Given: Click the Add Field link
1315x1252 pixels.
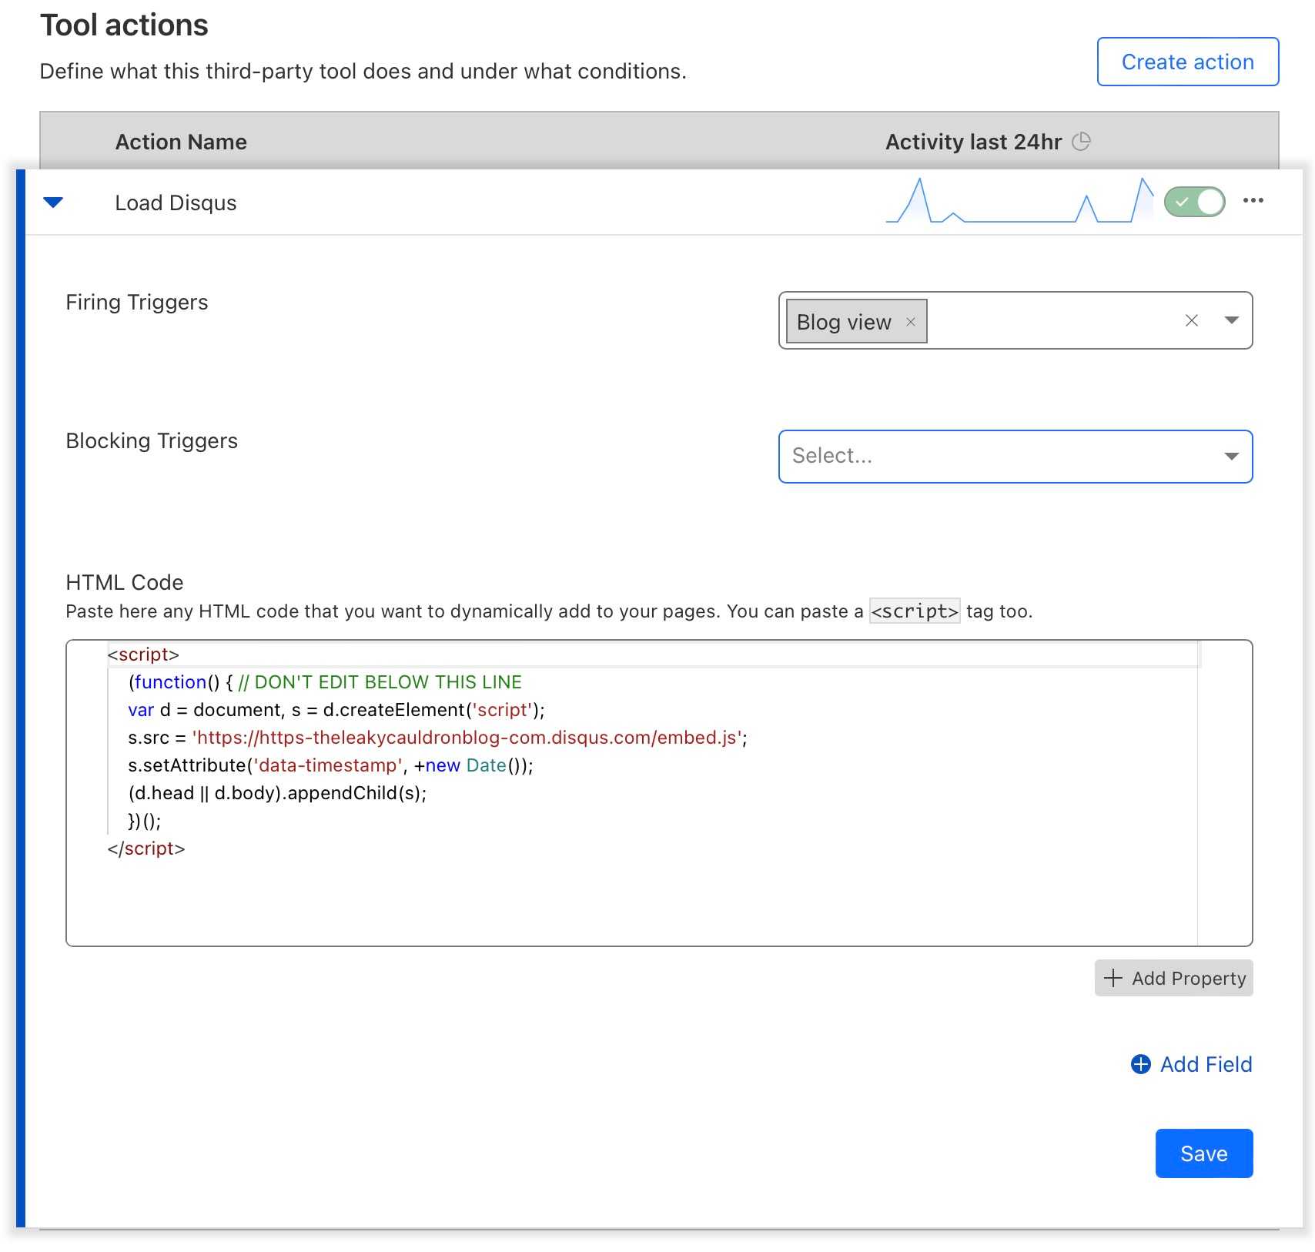Looking at the screenshot, I should [x=1206, y=1064].
